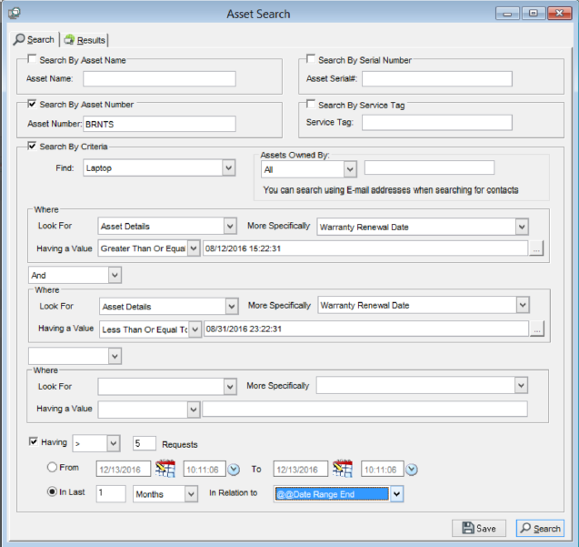
Task: Open the Greater Than Or Equal dropdown
Action: click(194, 248)
